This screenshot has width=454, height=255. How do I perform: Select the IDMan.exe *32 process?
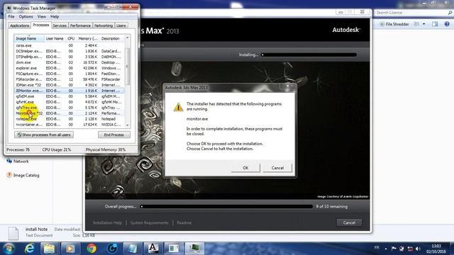(70, 85)
